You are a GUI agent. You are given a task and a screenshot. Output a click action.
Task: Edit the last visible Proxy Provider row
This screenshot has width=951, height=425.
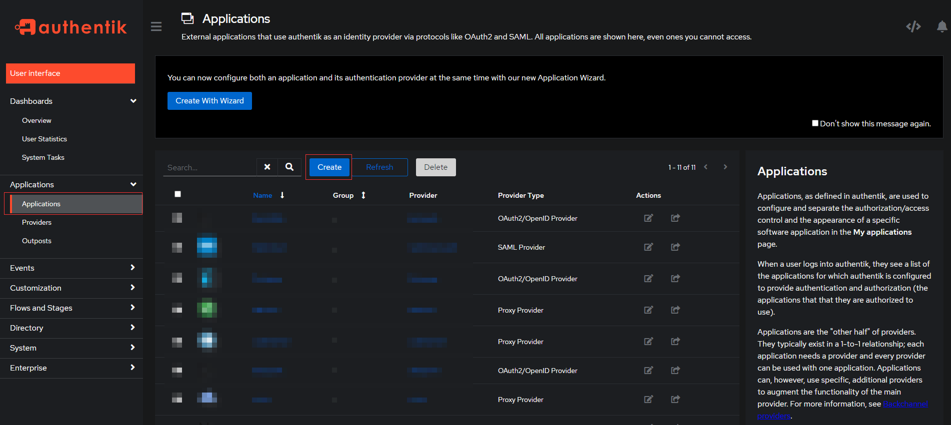pos(648,399)
